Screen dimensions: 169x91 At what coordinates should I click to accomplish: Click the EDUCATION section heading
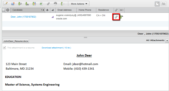coord(13,77)
